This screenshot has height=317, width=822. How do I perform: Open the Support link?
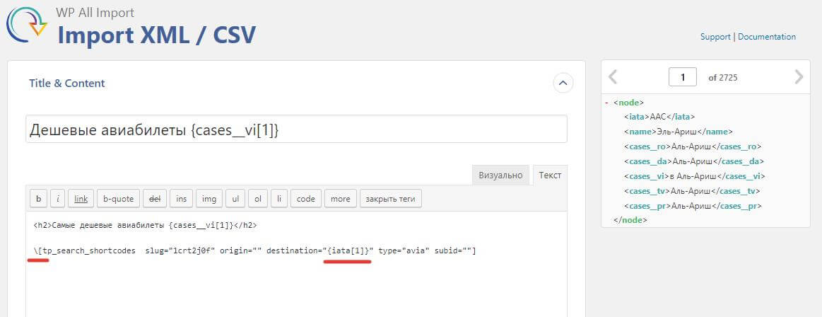[715, 37]
